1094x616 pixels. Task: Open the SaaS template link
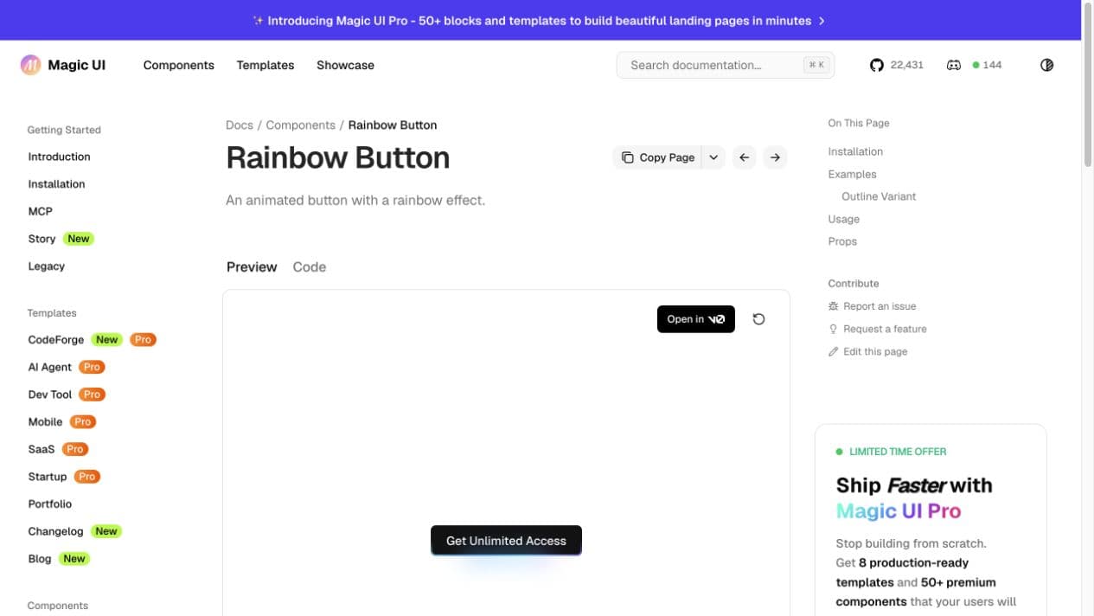point(41,449)
